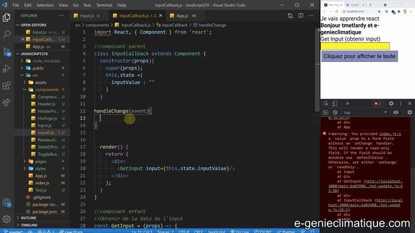Clear the console
Image resolution: width=415 pixels, height=233 pixels.
[335, 113]
